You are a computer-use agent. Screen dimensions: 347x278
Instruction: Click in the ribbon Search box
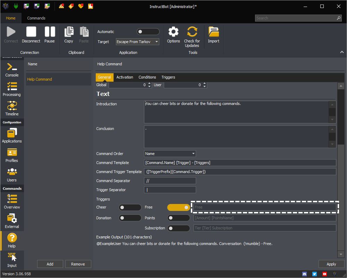pos(298,18)
